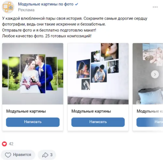Open the three-dots post options menu
This screenshot has height=160, width=163.
155,7
